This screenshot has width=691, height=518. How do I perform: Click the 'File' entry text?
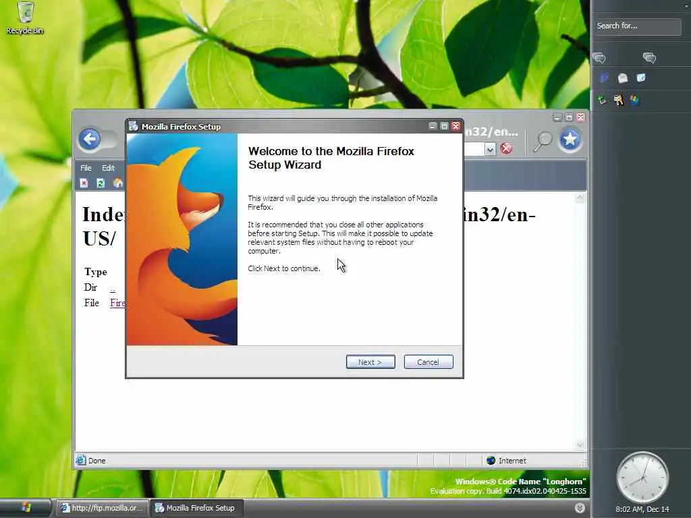click(x=91, y=303)
